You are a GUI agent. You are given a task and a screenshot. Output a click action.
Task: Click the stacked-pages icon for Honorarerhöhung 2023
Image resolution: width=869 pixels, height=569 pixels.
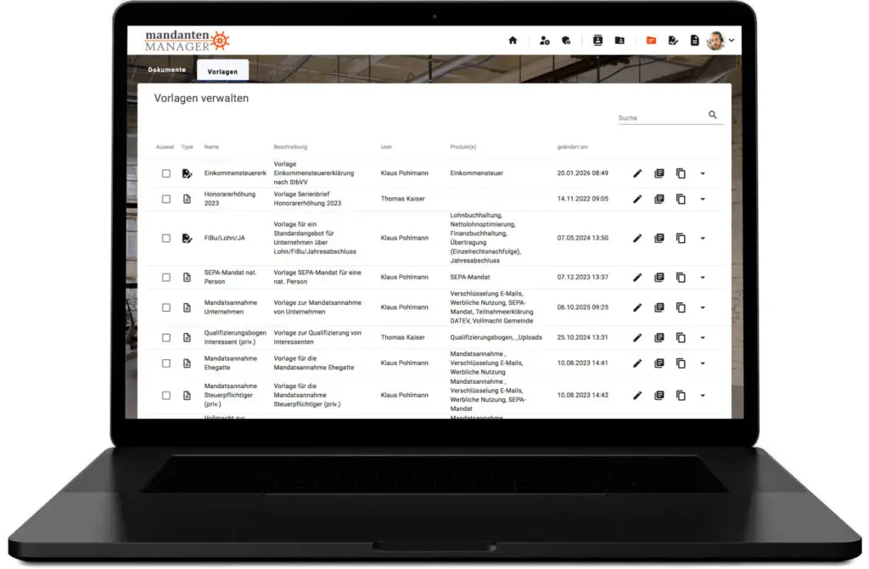click(x=659, y=199)
